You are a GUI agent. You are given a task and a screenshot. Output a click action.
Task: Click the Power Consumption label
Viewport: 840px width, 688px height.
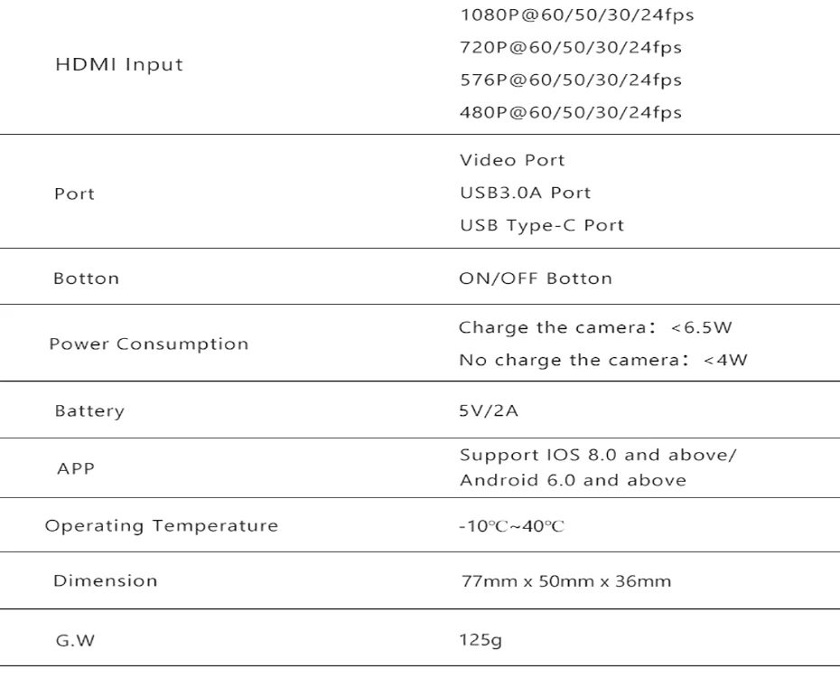click(149, 344)
